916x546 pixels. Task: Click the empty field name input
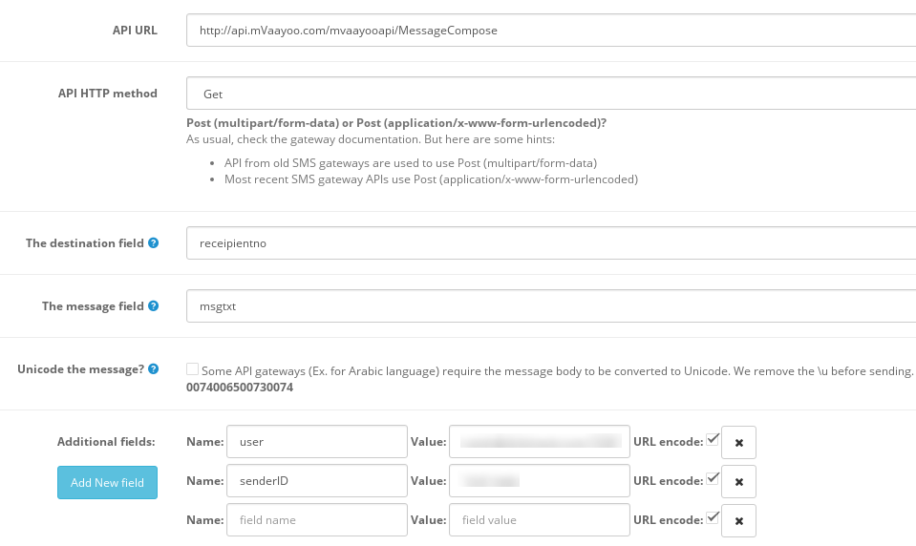[x=317, y=520]
